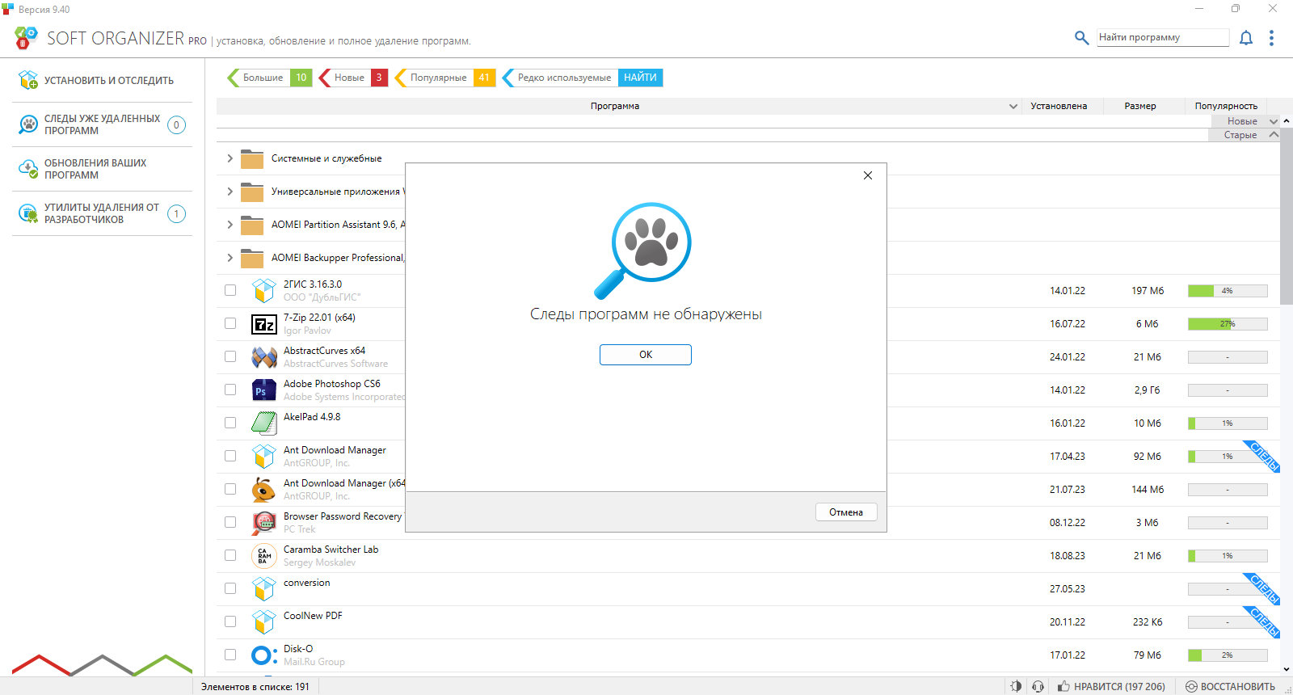Focus the Найти программу search field

coord(1163,37)
